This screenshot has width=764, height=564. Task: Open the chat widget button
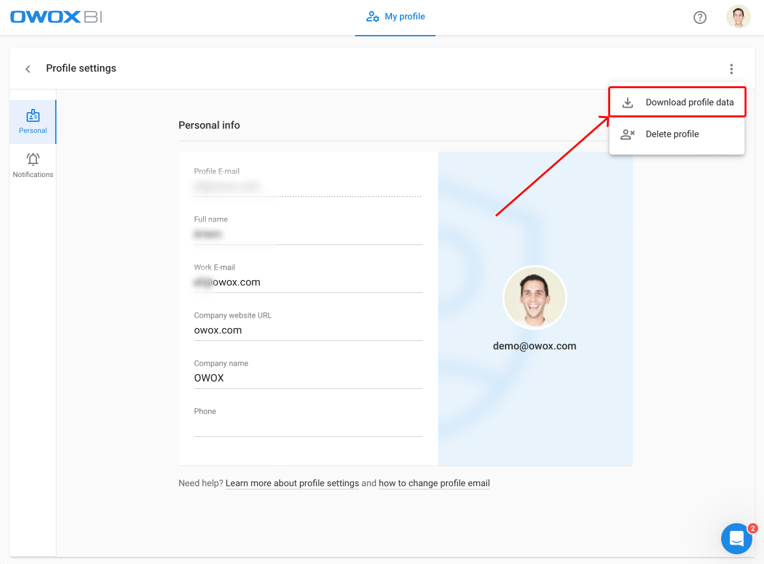(x=736, y=539)
